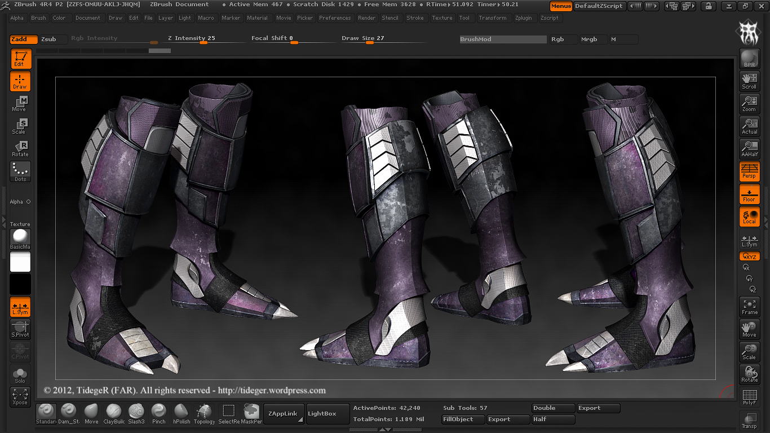Open the Render menu
This screenshot has height=433, width=770.
[367, 18]
